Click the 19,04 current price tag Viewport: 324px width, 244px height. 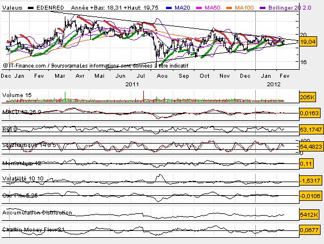[x=308, y=42]
